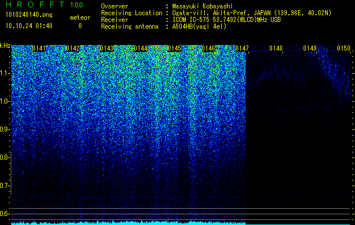Click the 0143 time marker
Screen dimensions: 355x225
coord(107,48)
